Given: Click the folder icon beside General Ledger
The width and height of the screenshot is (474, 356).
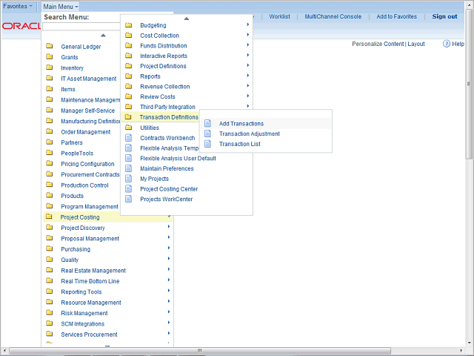Looking at the screenshot, I should tap(50, 46).
